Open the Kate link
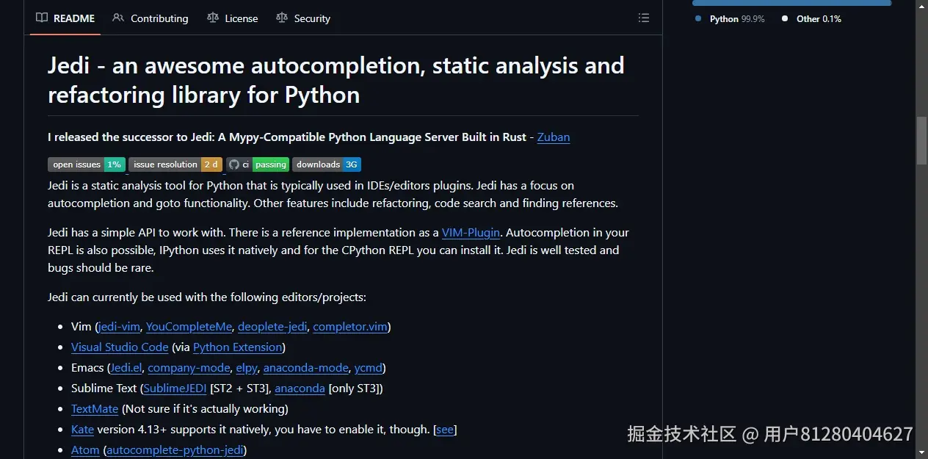928x459 pixels. tap(82, 430)
